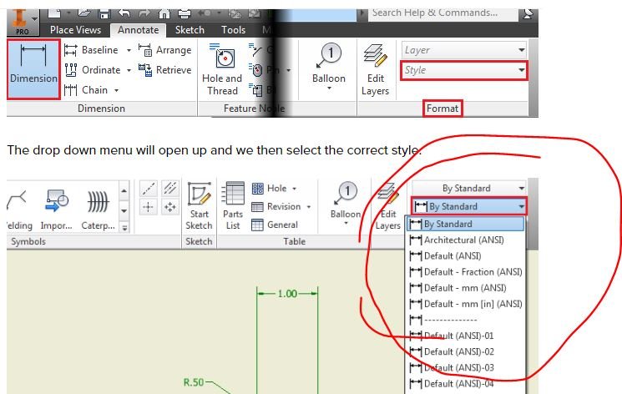622x394 pixels.
Task: Select the Hole and Thread note tool
Action: [222, 70]
